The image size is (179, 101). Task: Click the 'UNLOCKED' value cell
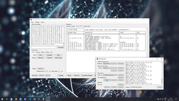(x=123, y=42)
